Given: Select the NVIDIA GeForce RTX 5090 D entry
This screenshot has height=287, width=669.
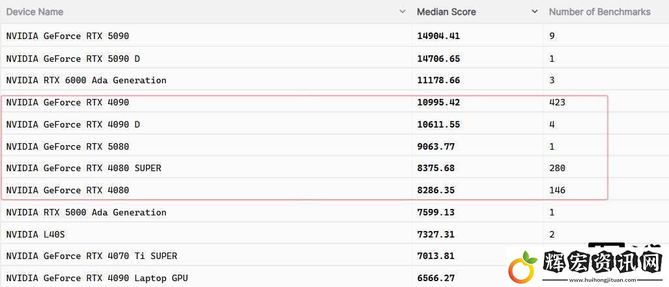Looking at the screenshot, I should [335, 59].
